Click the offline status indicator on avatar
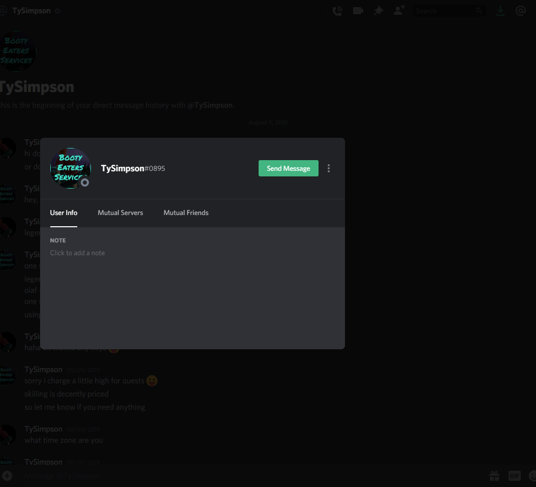The image size is (536, 487). click(x=85, y=182)
